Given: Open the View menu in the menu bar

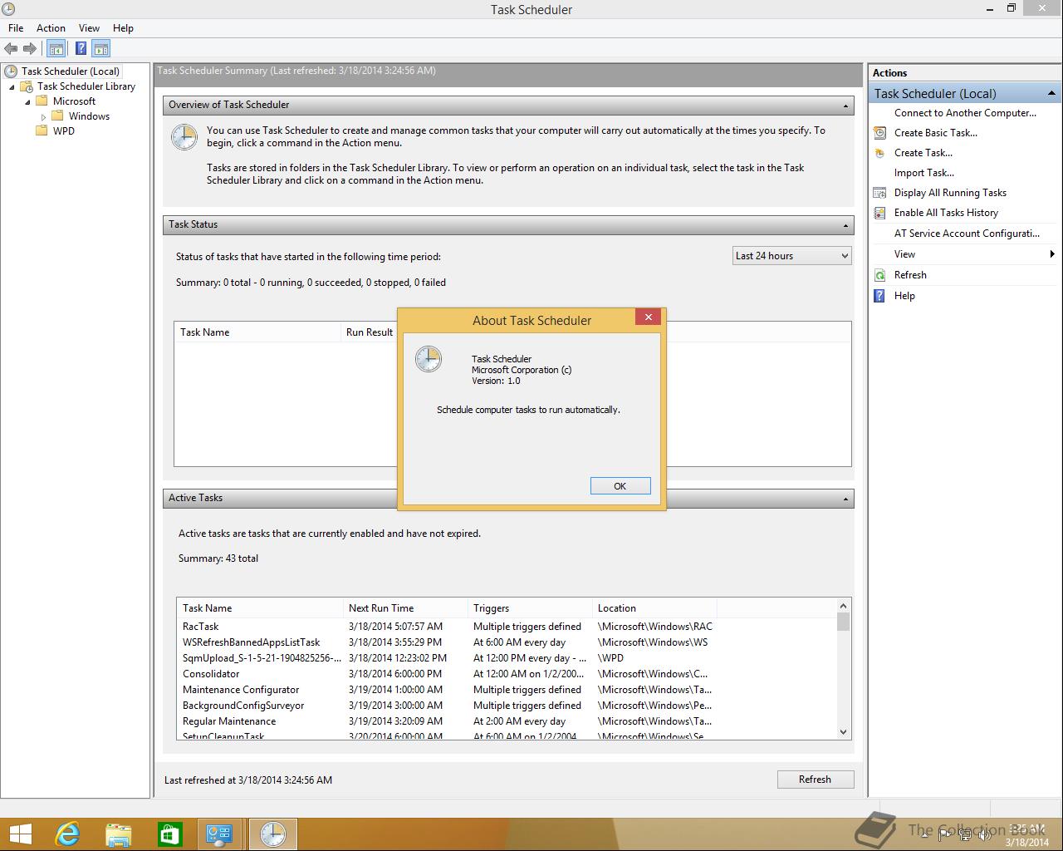Looking at the screenshot, I should (x=89, y=28).
